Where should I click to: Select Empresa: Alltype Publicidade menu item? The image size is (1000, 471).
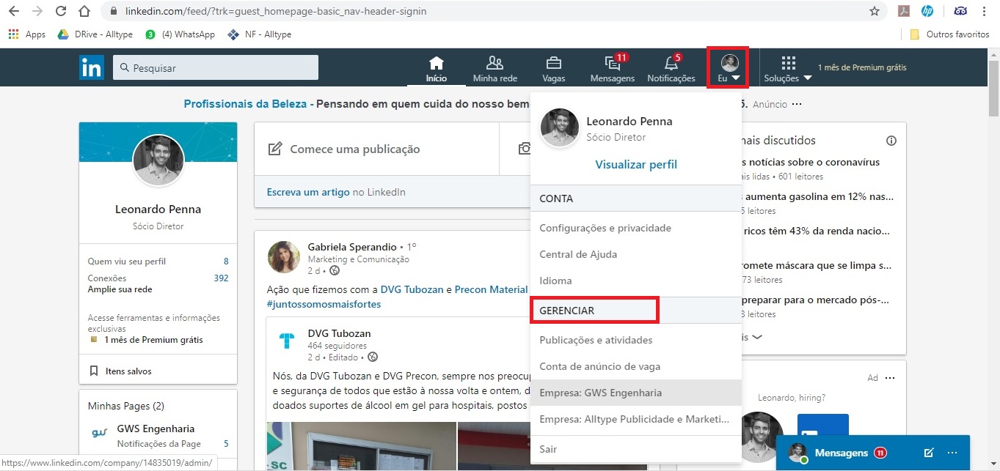click(x=635, y=419)
